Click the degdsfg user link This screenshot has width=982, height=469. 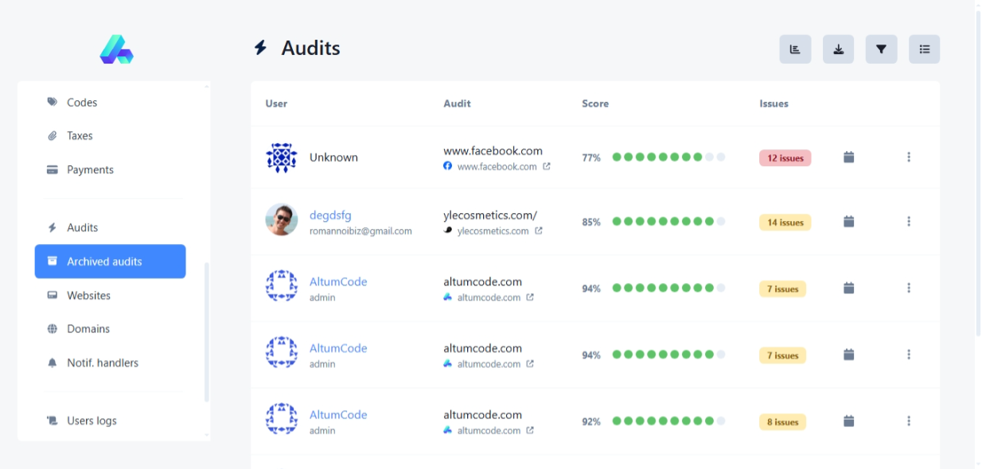point(330,215)
